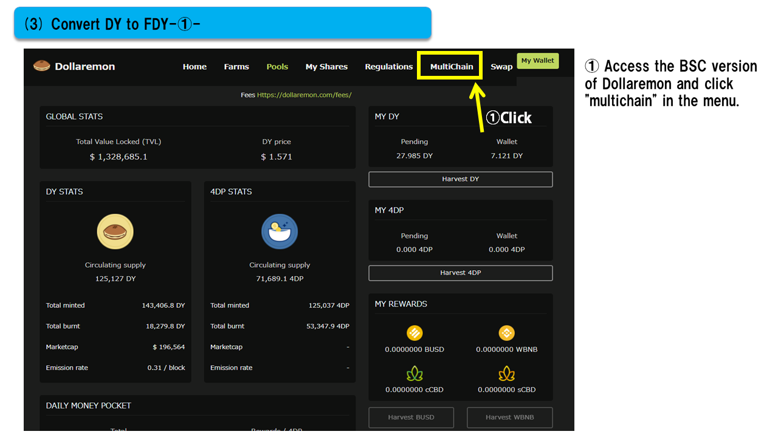
Task: Click the $ 196,564 marketcap value
Action: [169, 347]
